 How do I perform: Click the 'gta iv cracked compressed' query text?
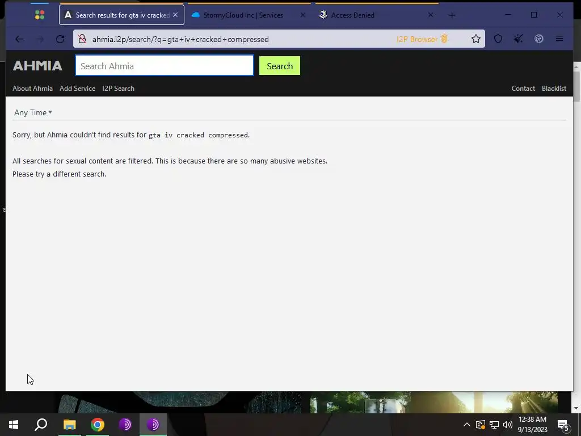(198, 135)
